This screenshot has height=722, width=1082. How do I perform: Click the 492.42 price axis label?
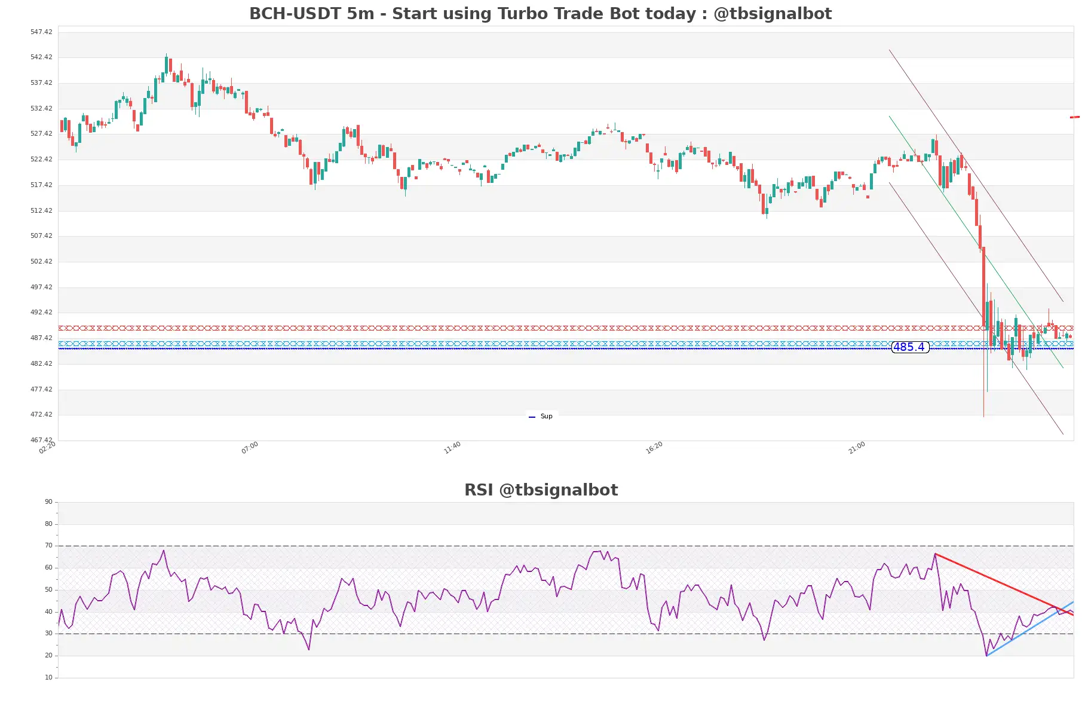pyautogui.click(x=41, y=312)
